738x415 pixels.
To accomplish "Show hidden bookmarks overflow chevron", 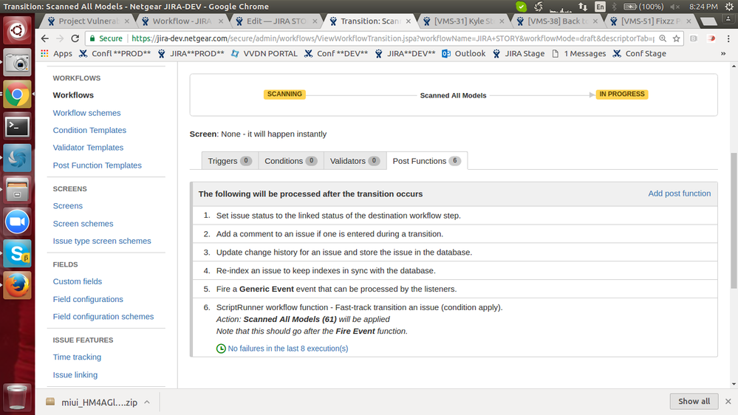I will (723, 54).
